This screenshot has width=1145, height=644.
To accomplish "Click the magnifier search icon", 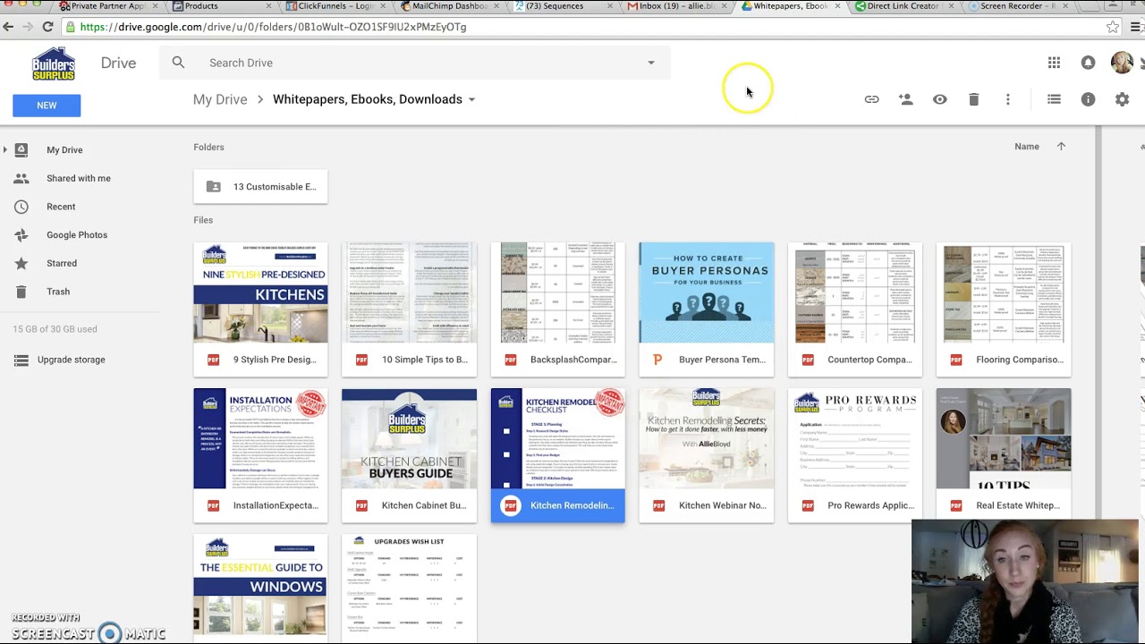I will click(178, 63).
